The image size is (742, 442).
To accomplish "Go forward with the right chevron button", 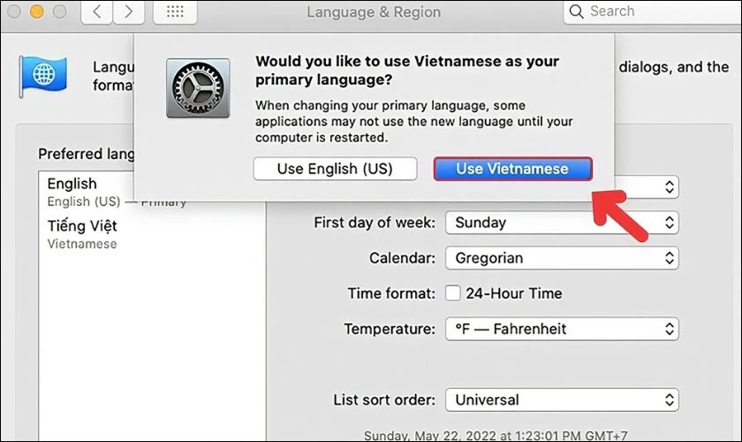I will pos(129,11).
